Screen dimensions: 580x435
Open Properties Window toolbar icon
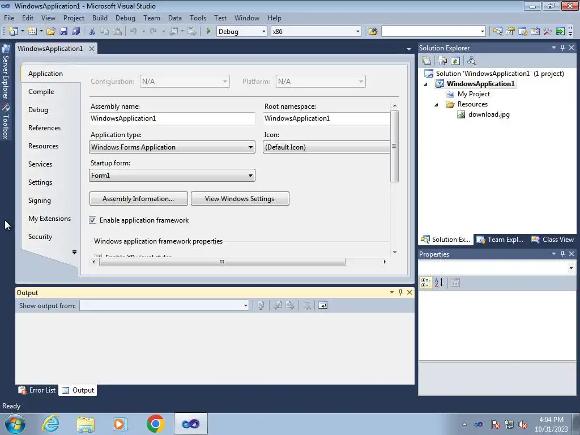click(x=510, y=32)
